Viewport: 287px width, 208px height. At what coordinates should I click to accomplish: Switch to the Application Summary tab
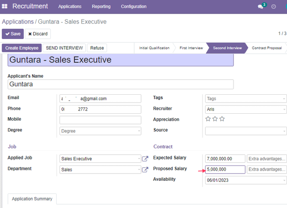pos(32,199)
